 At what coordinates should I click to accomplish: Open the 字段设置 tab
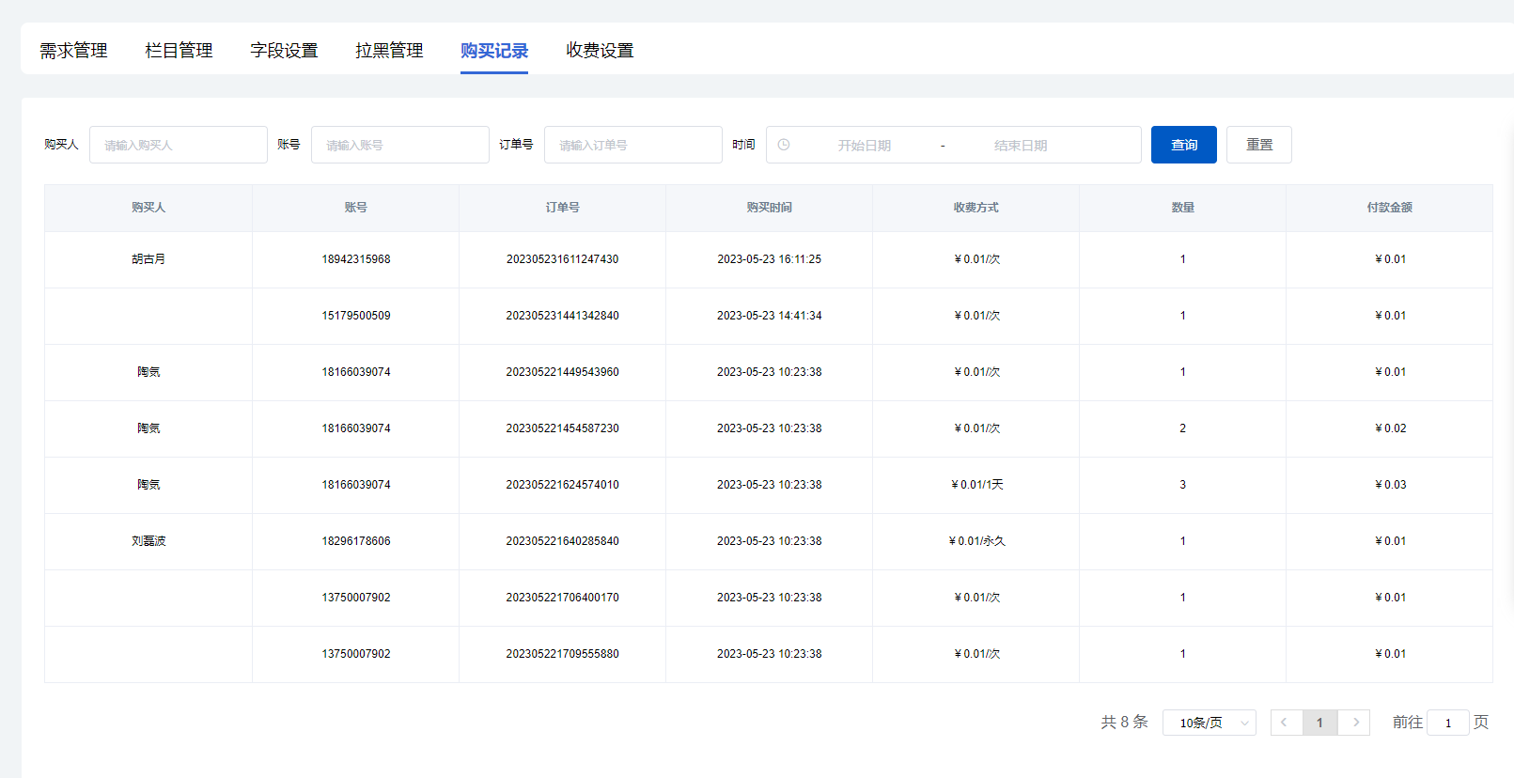284,51
